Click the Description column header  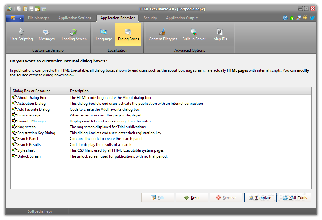[x=190, y=91]
